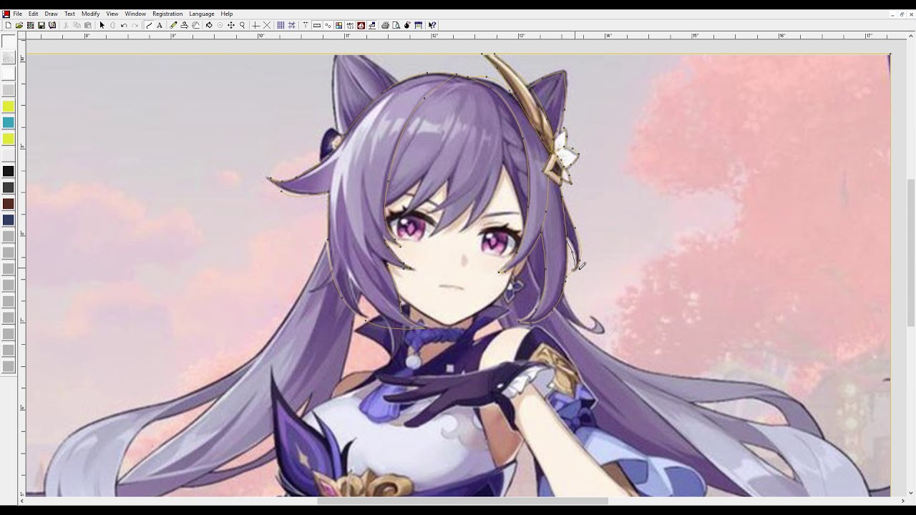Undo the last action
This screenshot has width=916, height=515.
click(124, 25)
